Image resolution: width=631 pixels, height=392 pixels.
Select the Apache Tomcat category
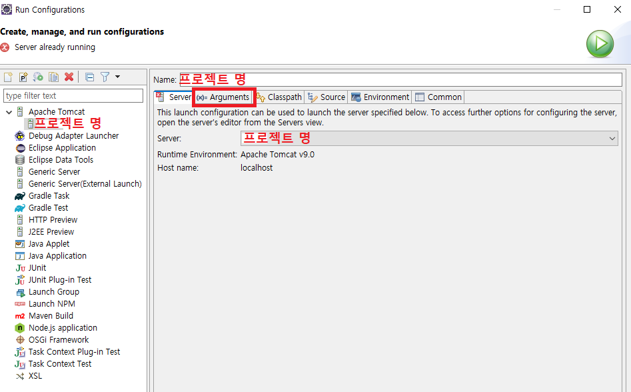click(57, 111)
